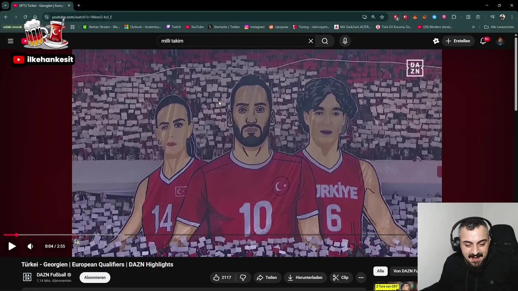Go to browser home page
518x291 pixels.
tap(35, 17)
